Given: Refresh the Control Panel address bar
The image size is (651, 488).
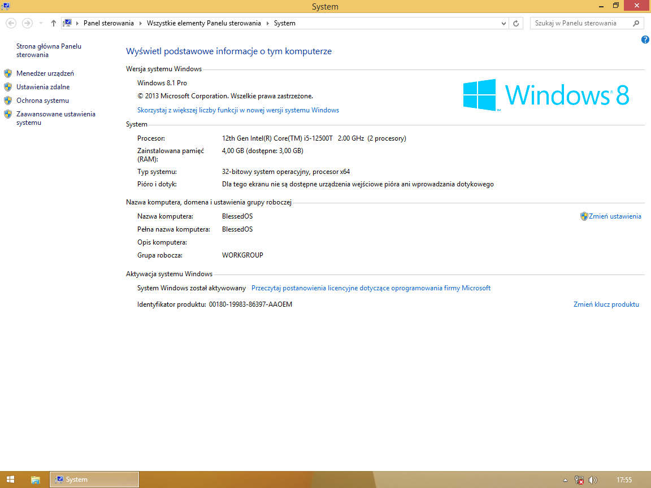Looking at the screenshot, I should click(516, 23).
